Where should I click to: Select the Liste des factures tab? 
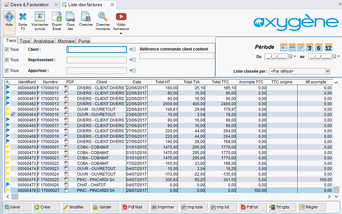pos(88,5)
